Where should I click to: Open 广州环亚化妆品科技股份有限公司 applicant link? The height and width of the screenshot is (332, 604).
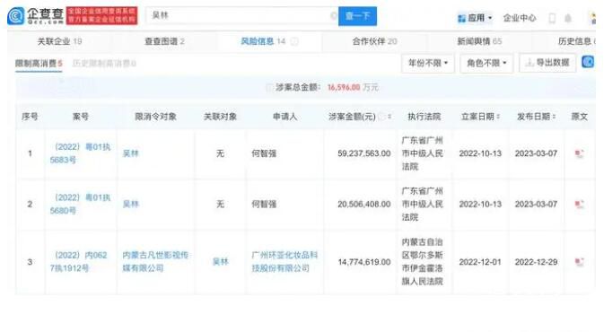click(x=284, y=261)
